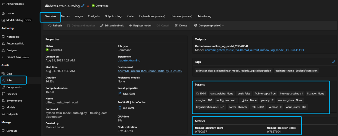Click the Completed status badge in header
This screenshot has width=338, height=136.
(x=100, y=6)
